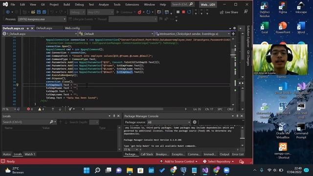Pin the Default.aspx.cs tab
The width and height of the screenshot is (313, 176).
coord(28,28)
